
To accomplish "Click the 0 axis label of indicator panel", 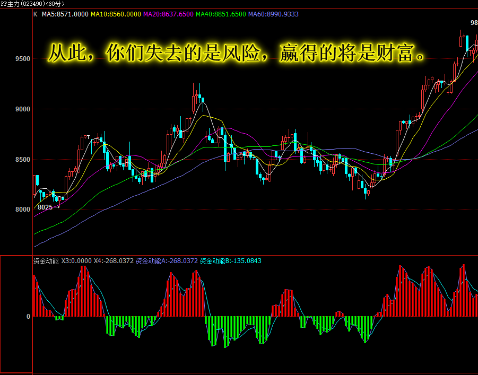I will click(x=28, y=317).
